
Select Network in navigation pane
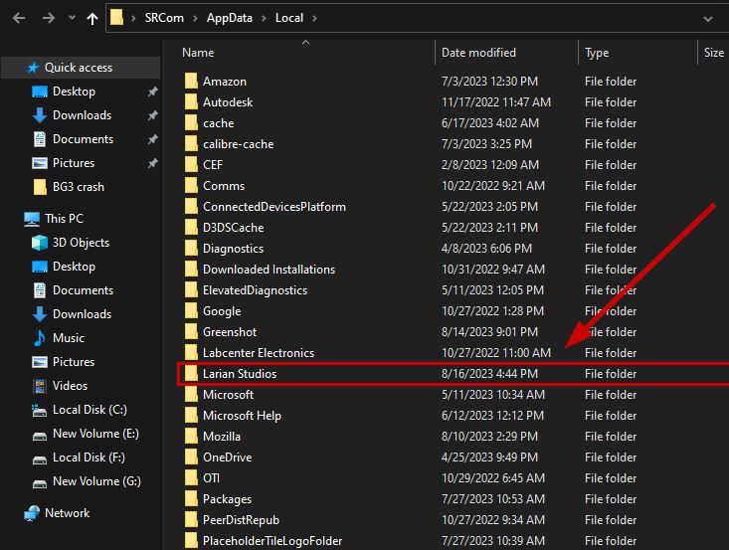(x=68, y=513)
